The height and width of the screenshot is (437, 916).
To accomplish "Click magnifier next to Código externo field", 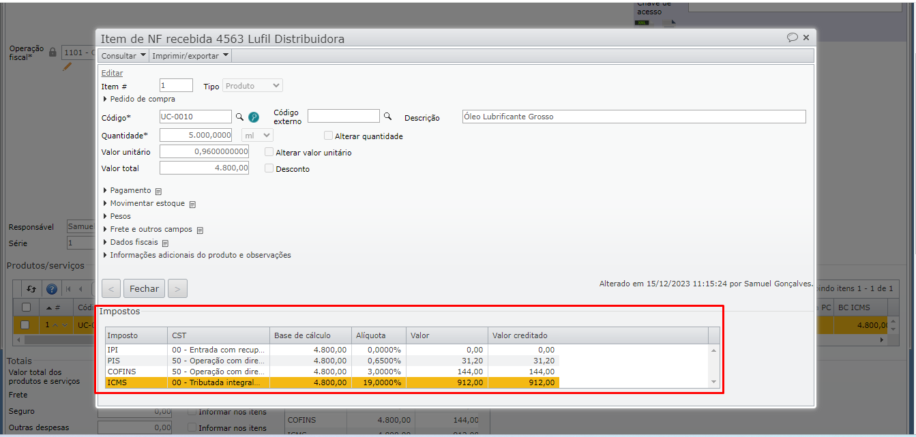I will (x=387, y=117).
